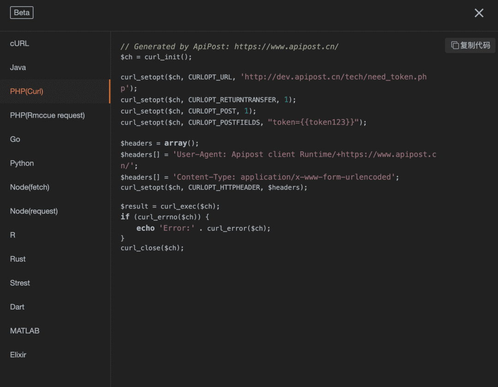Screen dimensions: 498x387
Task: Select Node(fetch) language
Action: (x=55, y=187)
